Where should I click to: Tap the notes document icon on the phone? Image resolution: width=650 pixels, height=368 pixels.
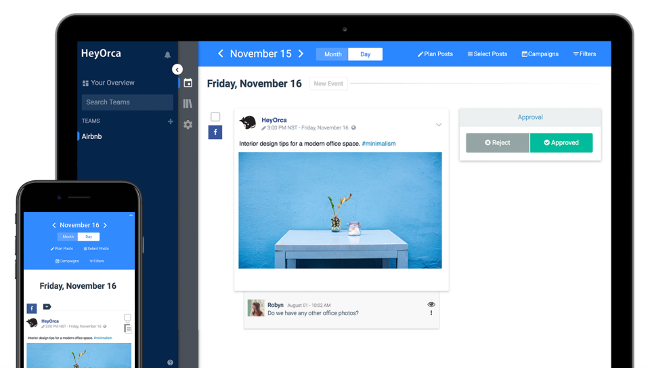point(128,329)
